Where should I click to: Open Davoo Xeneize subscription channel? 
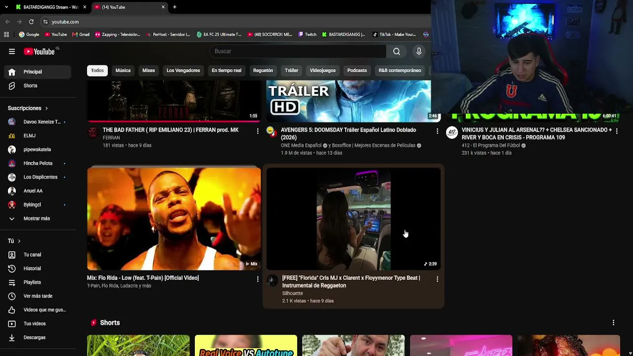[38, 122]
